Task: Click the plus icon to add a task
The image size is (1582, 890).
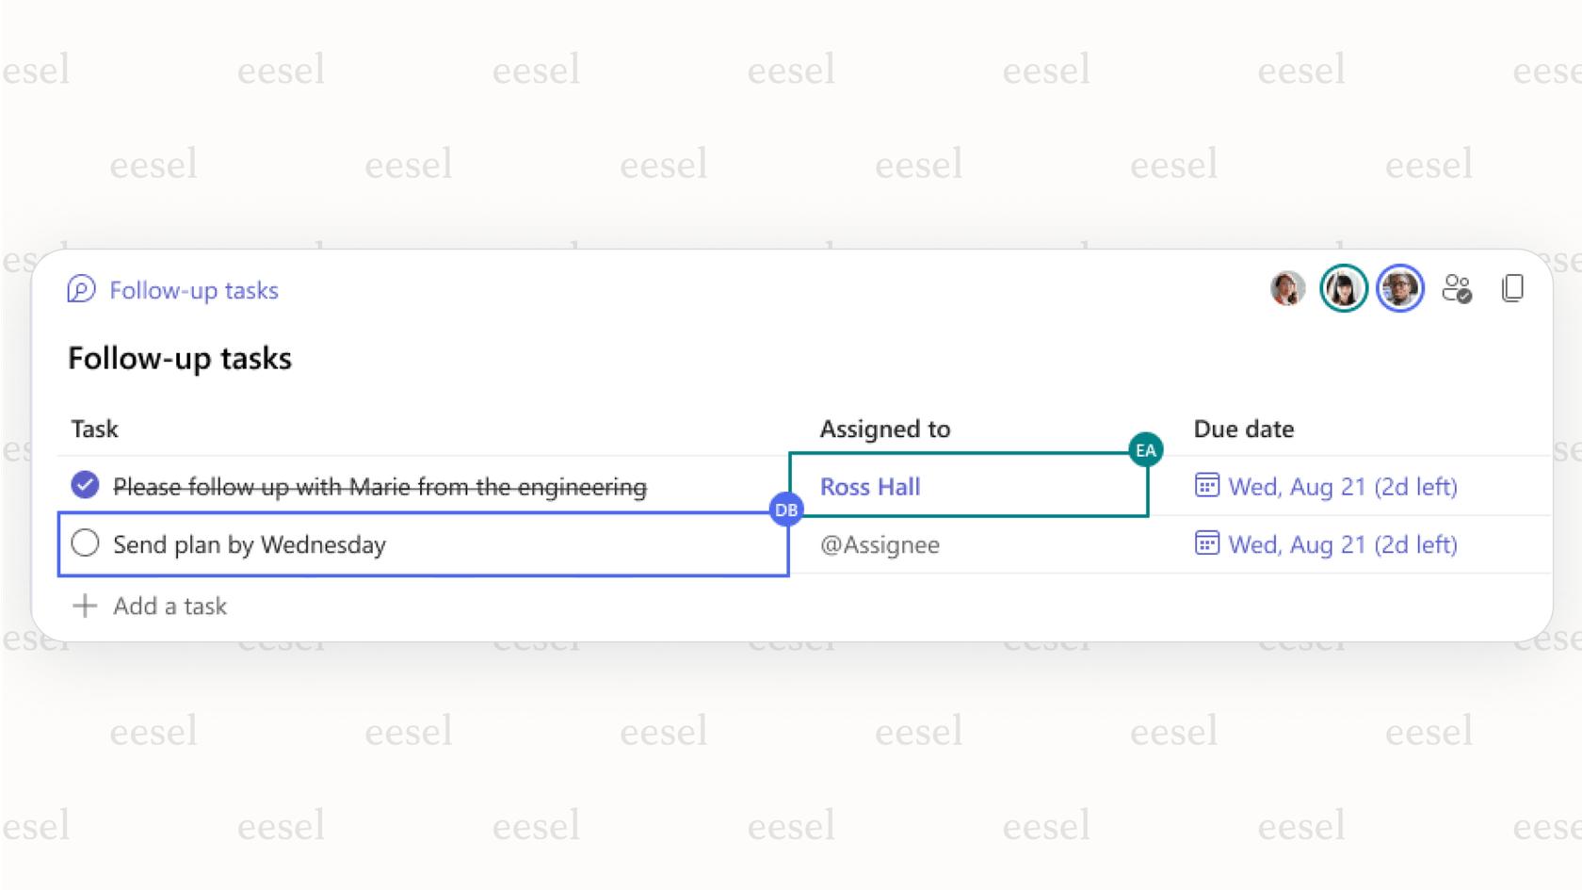Action: [85, 606]
